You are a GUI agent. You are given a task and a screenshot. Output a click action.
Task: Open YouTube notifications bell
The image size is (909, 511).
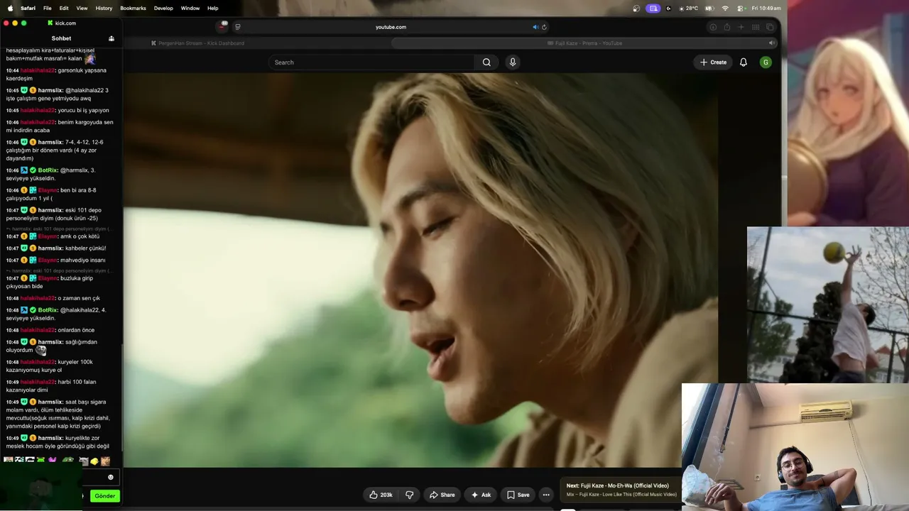point(744,62)
